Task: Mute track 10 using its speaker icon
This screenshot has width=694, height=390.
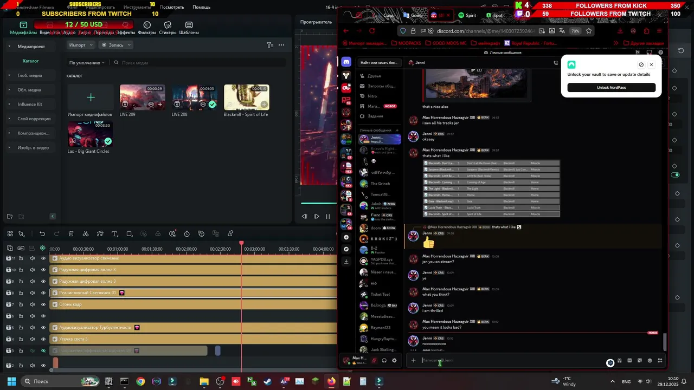Action: pyautogui.click(x=33, y=270)
